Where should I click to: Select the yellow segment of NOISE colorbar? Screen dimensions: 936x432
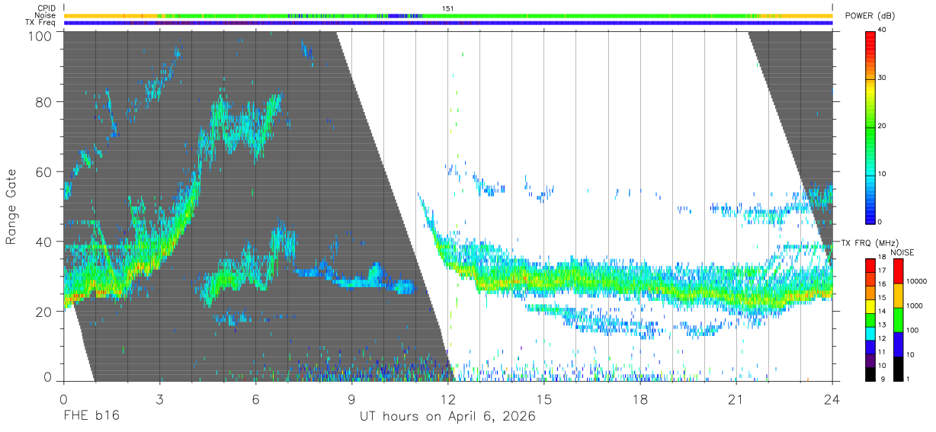click(x=898, y=295)
